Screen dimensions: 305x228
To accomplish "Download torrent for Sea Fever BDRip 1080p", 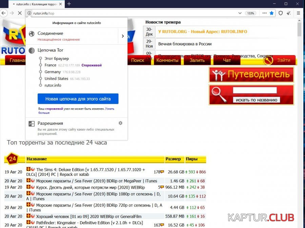I will click(28, 193).
